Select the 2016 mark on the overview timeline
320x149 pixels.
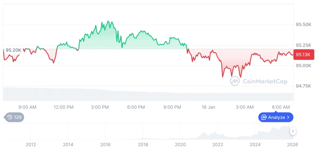(x=105, y=145)
